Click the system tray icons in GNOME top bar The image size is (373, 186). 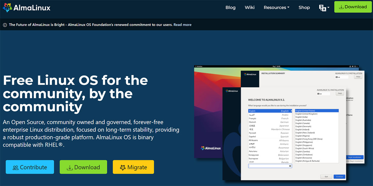353,66
